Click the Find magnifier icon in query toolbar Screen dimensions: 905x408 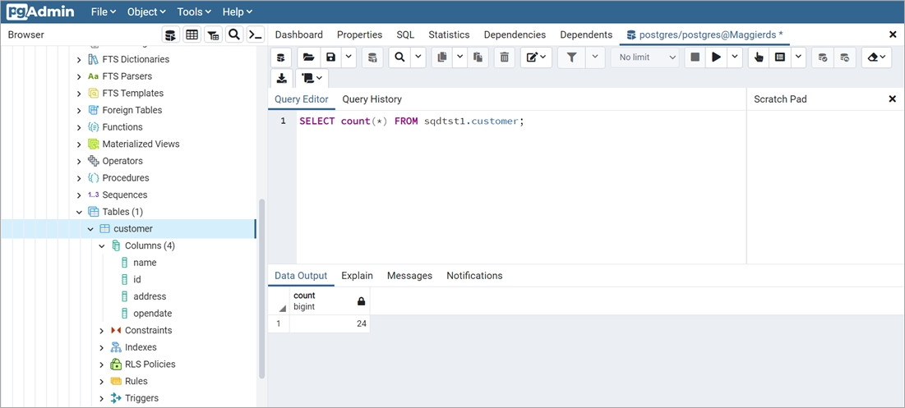tap(399, 57)
